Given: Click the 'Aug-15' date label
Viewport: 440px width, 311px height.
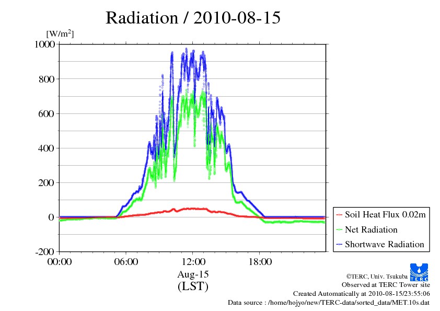Looking at the screenshot, I should [x=193, y=274].
